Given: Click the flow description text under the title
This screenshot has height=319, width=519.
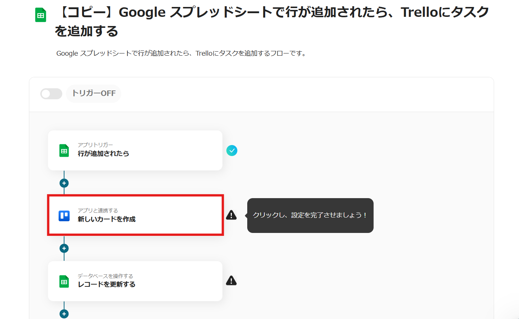Looking at the screenshot, I should (182, 53).
